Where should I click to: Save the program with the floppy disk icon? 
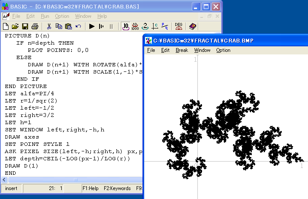25,26
